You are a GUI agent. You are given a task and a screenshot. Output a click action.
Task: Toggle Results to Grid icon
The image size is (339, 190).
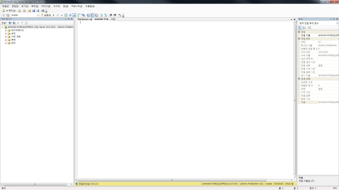(92, 15)
